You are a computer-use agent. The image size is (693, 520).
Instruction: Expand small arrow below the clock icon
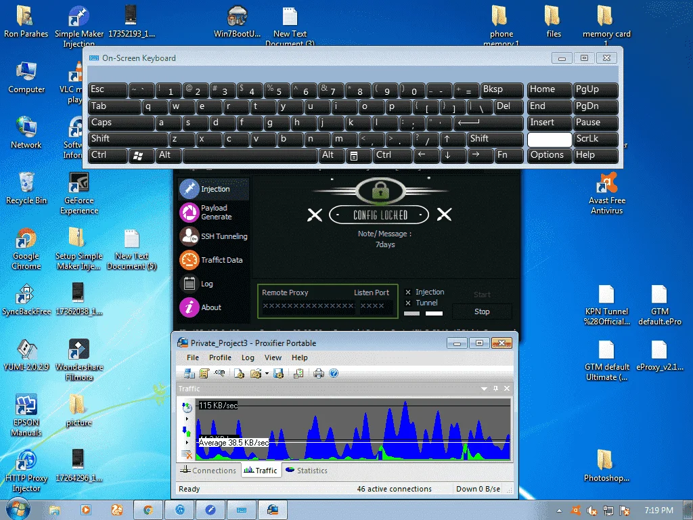[x=187, y=418]
